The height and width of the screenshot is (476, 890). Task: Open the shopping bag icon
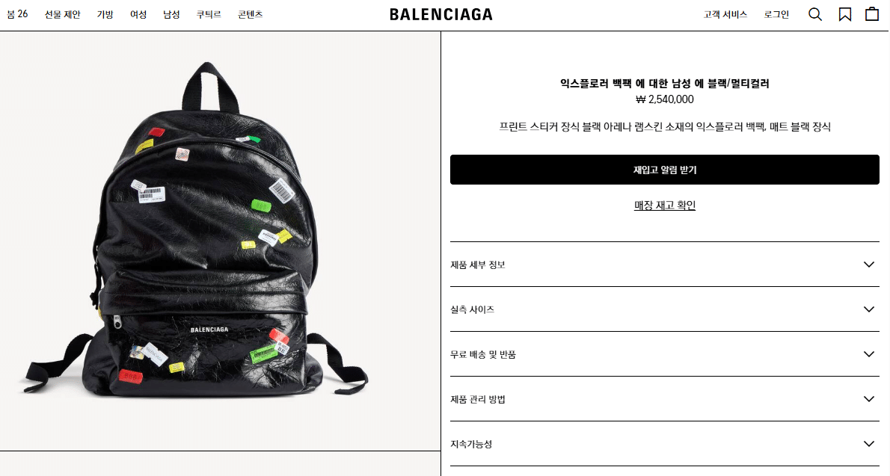872,13
